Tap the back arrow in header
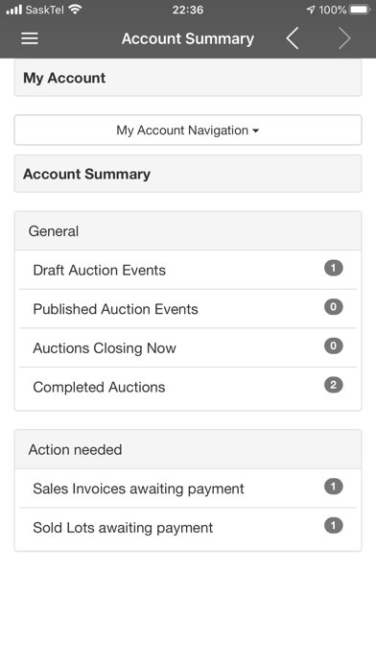This screenshot has height=668, width=376. pyautogui.click(x=293, y=38)
